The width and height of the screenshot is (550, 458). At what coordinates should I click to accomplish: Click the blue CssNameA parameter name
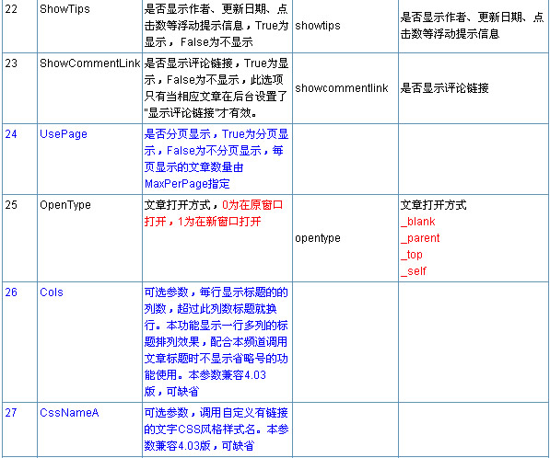69,413
